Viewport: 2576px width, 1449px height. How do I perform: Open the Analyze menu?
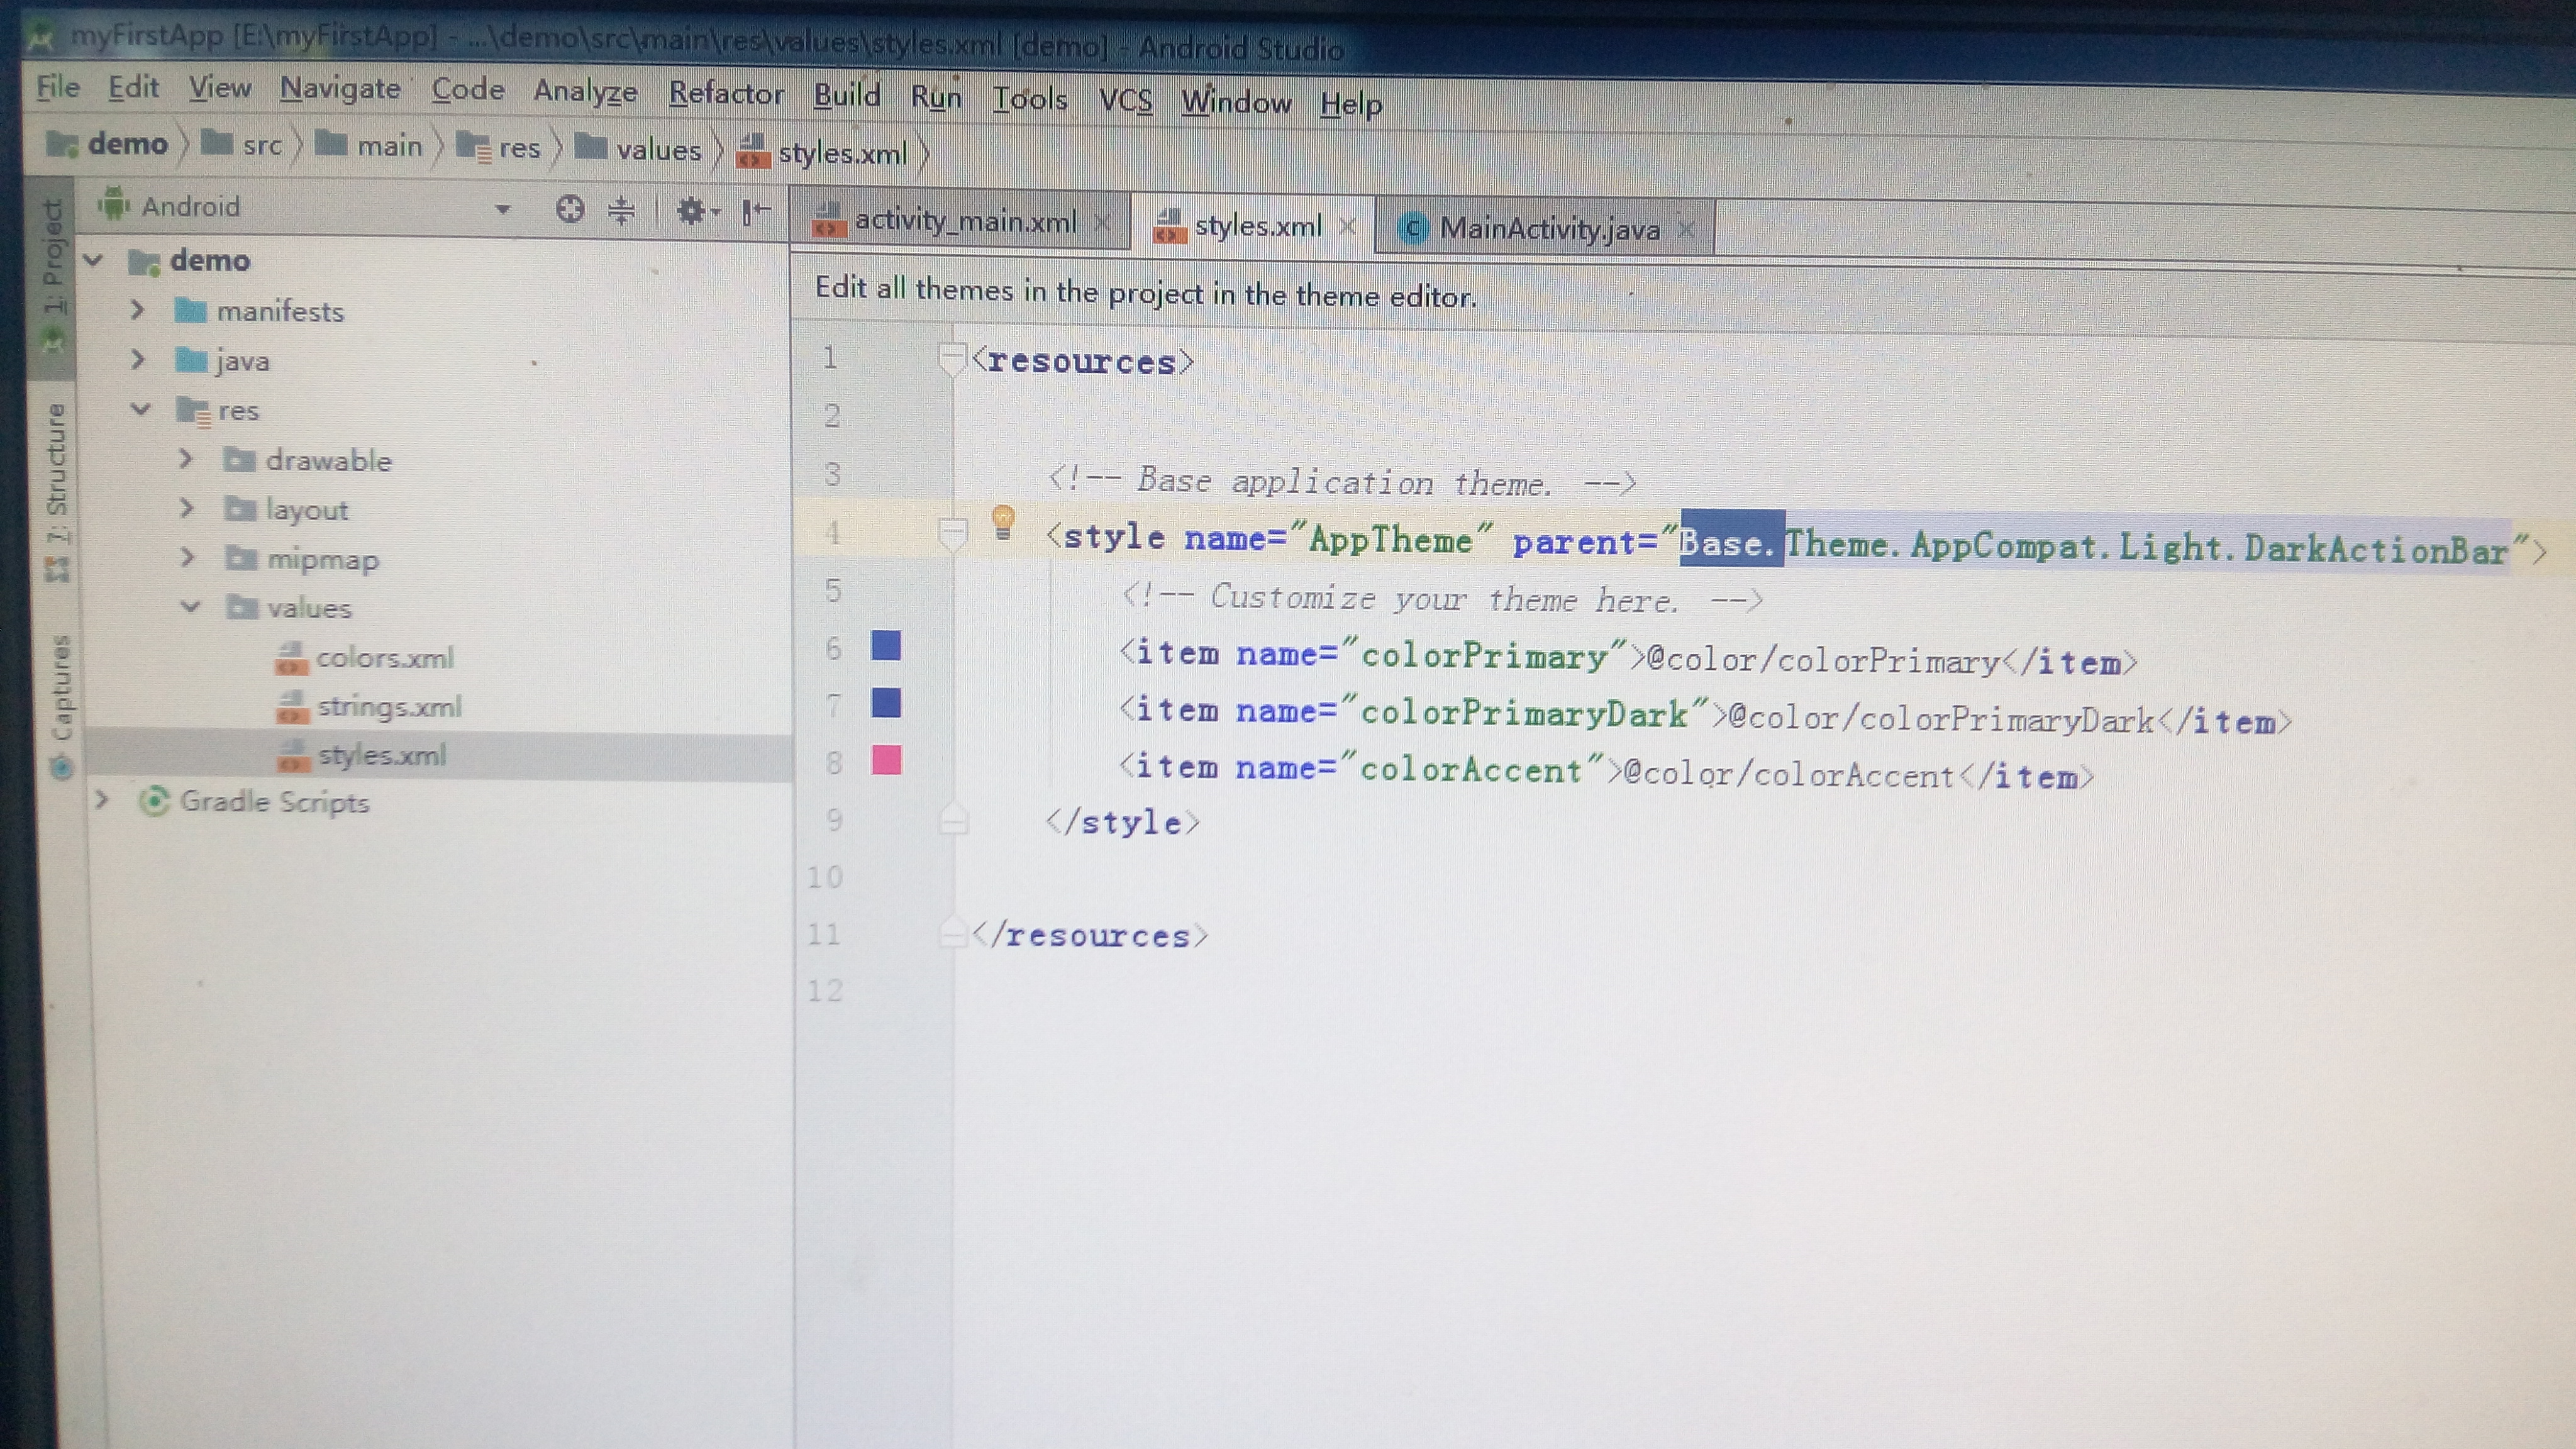coord(585,92)
